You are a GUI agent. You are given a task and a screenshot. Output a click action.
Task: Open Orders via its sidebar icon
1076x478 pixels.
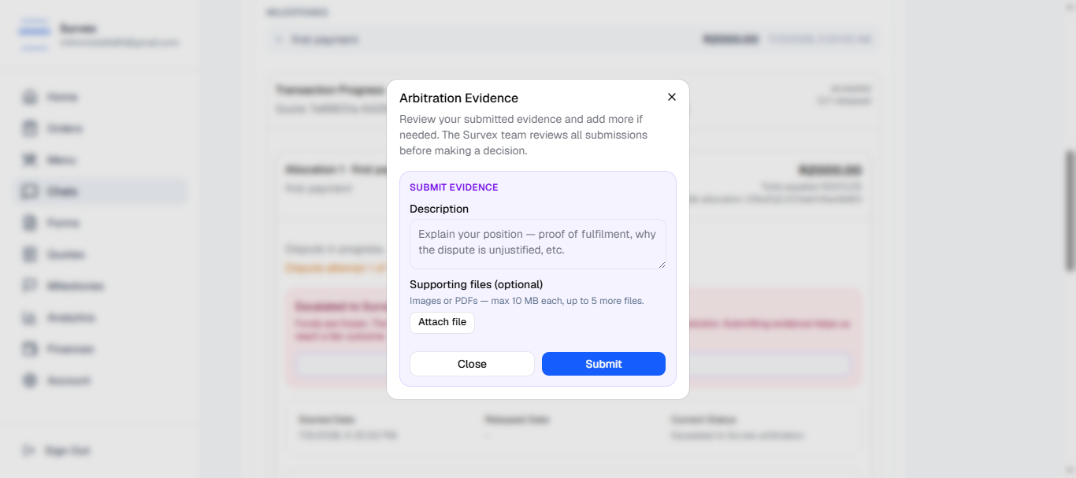coord(30,128)
